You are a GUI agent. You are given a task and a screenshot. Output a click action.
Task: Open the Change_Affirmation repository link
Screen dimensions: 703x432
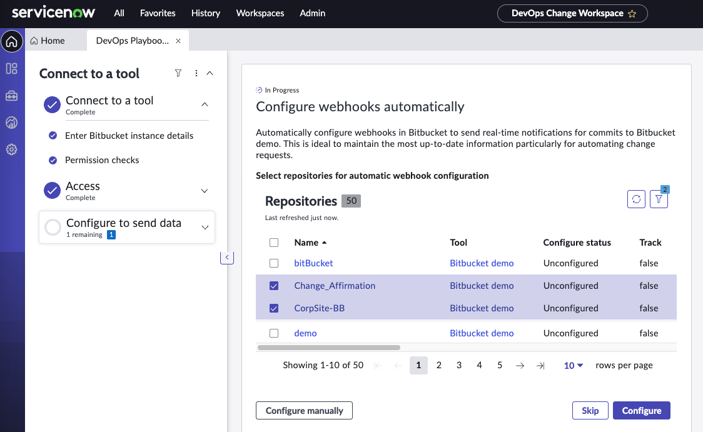[335, 286]
